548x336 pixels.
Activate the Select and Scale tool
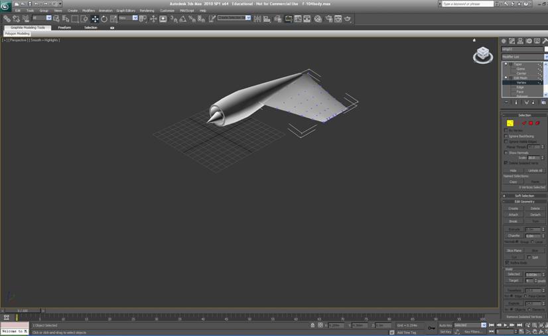[x=113, y=19]
